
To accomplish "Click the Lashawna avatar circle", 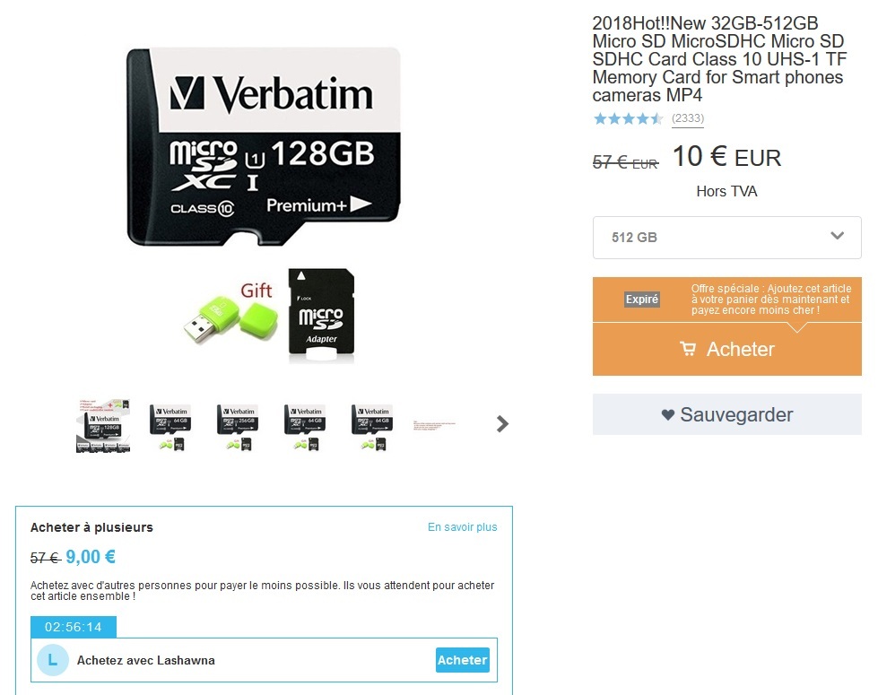I will (x=53, y=660).
